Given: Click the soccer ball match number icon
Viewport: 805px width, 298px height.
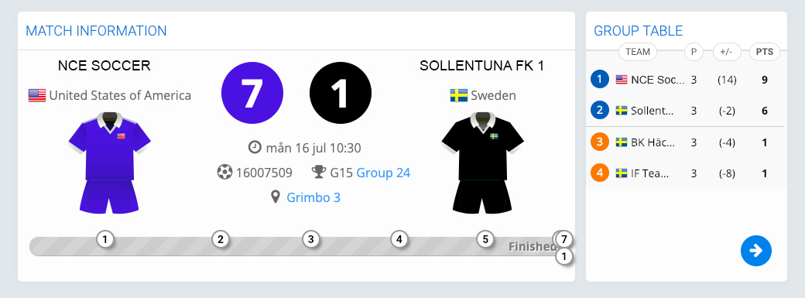Looking at the screenshot, I should point(224,172).
